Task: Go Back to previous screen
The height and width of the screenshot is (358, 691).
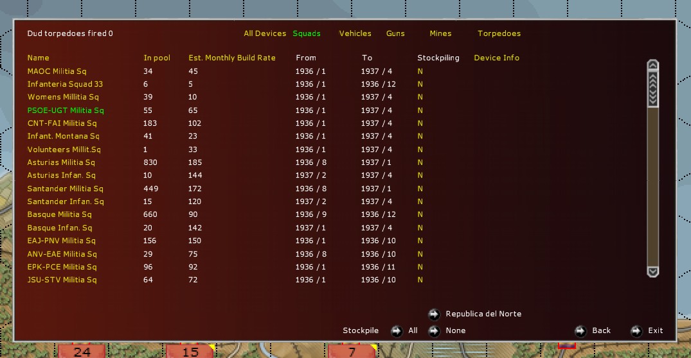Action: coord(602,330)
